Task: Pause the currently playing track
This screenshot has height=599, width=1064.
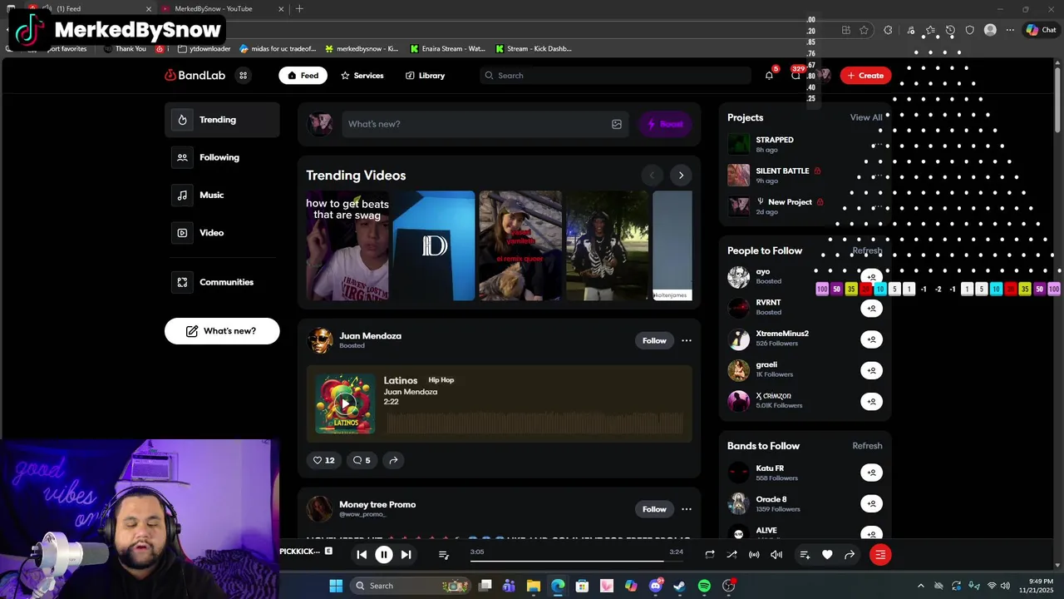Action: 384,555
